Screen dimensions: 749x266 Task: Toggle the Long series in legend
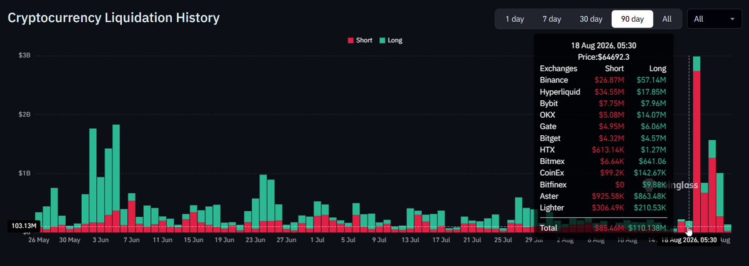390,40
